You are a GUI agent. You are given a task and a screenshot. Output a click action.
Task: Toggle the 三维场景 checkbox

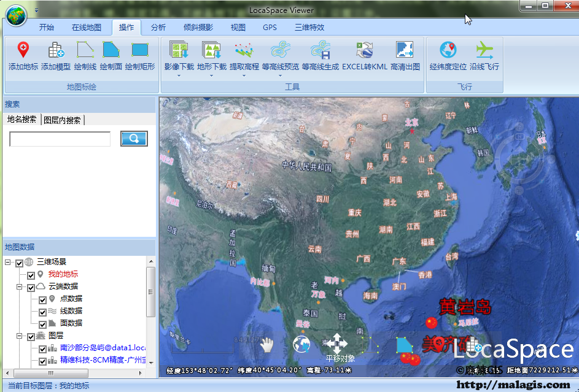pyautogui.click(x=19, y=263)
